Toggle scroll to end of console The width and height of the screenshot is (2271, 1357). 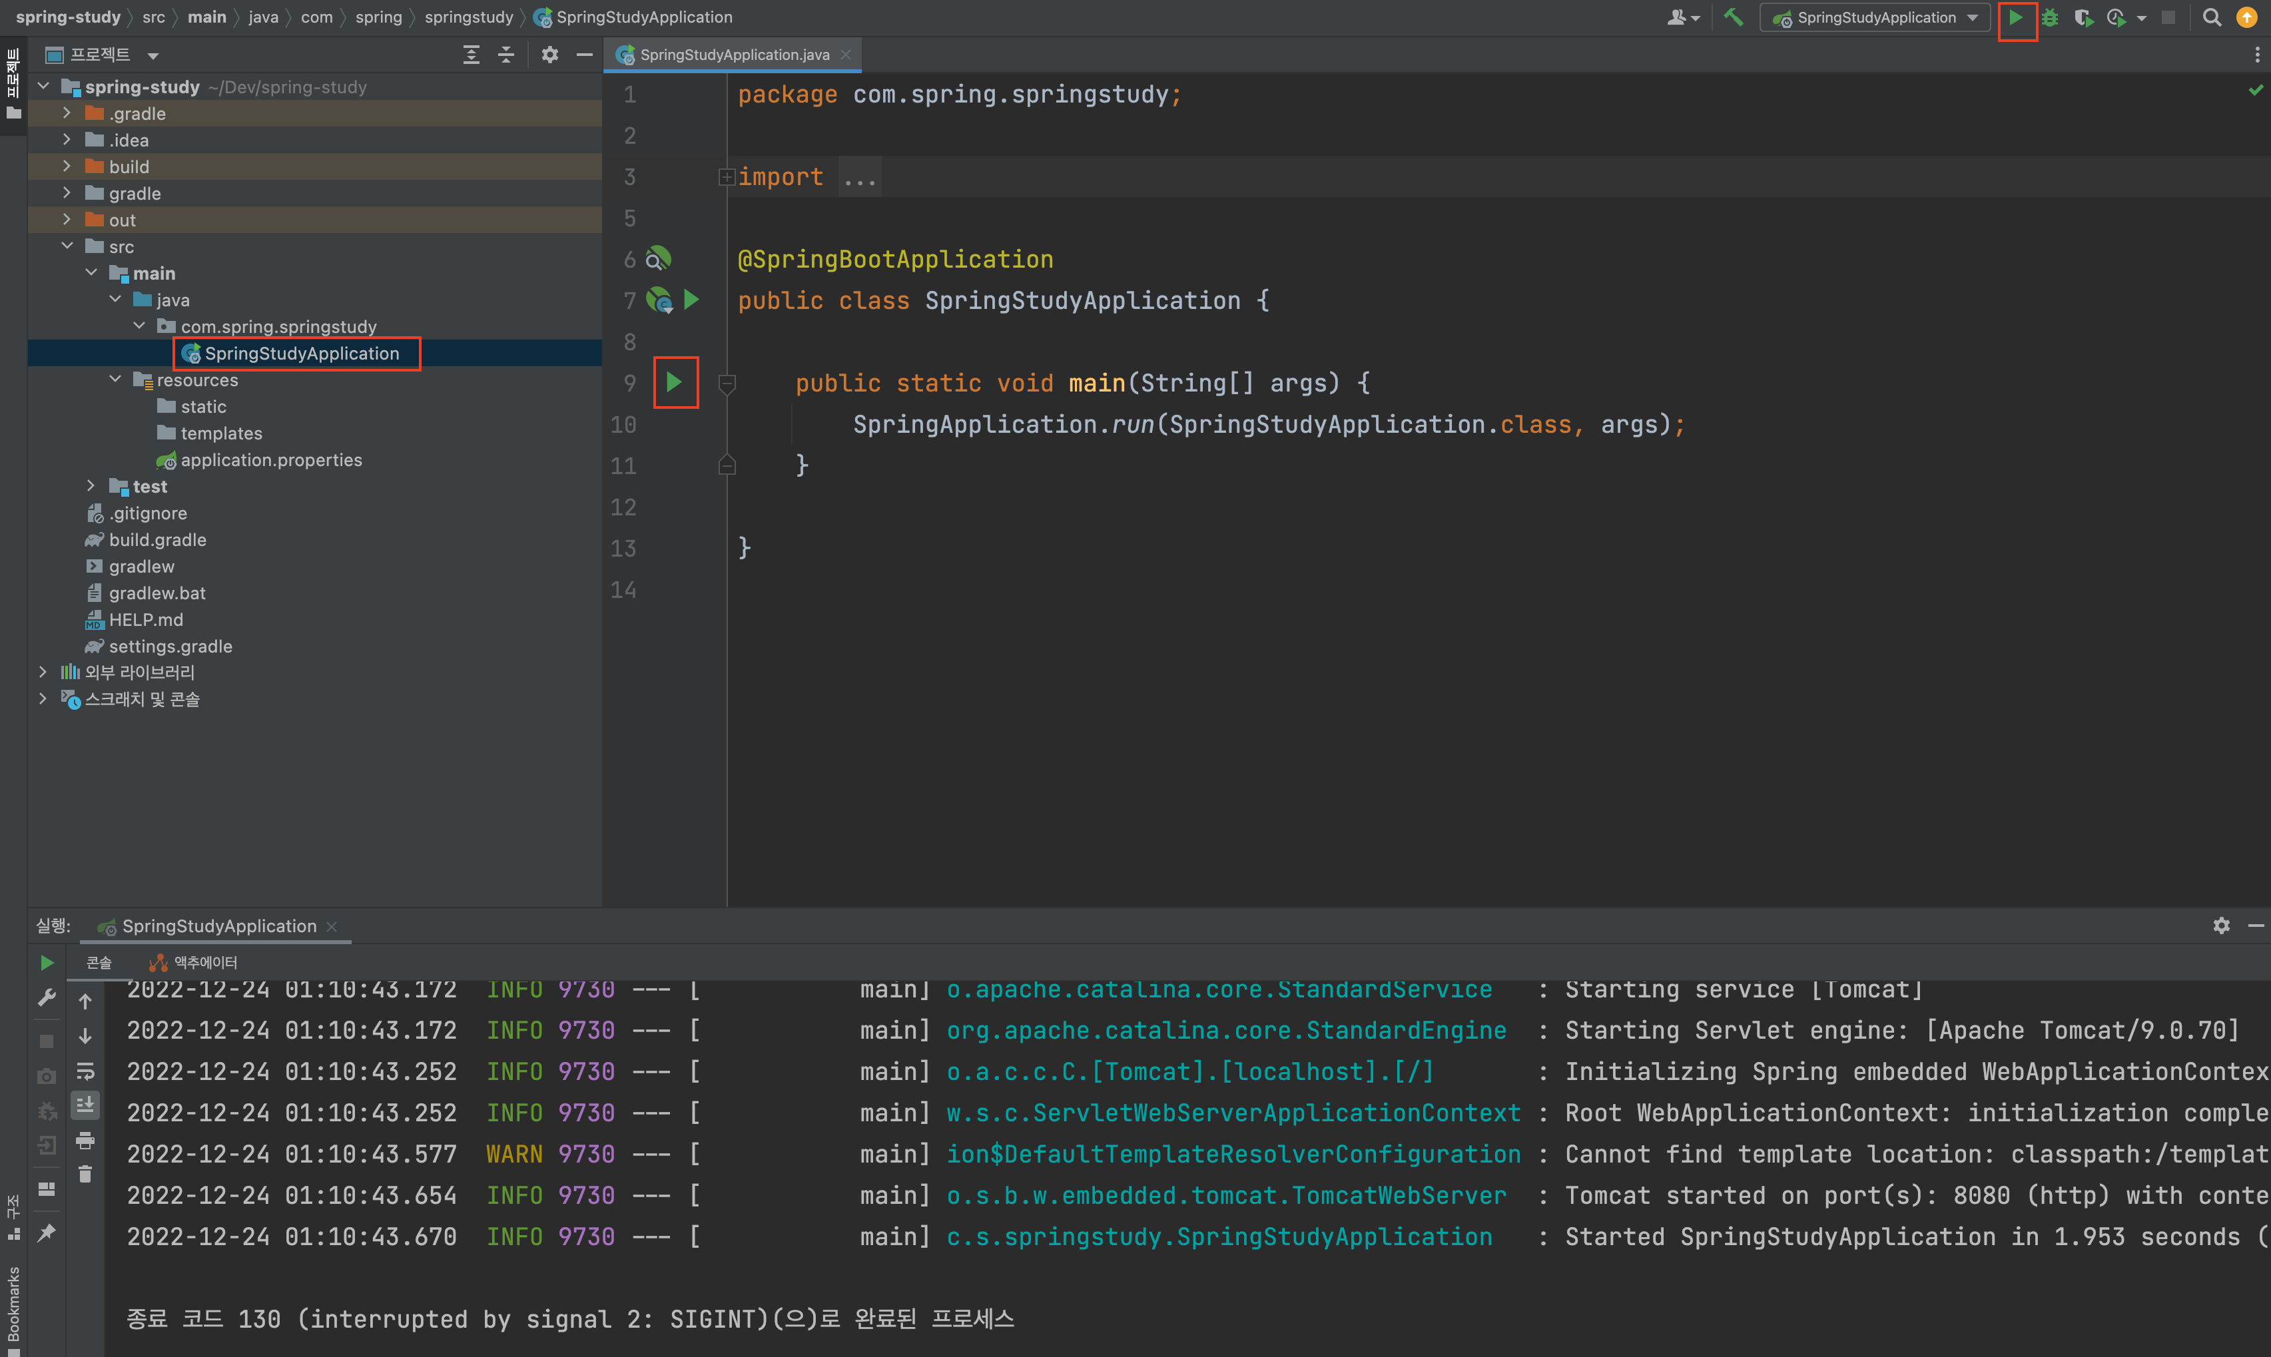(x=85, y=1105)
